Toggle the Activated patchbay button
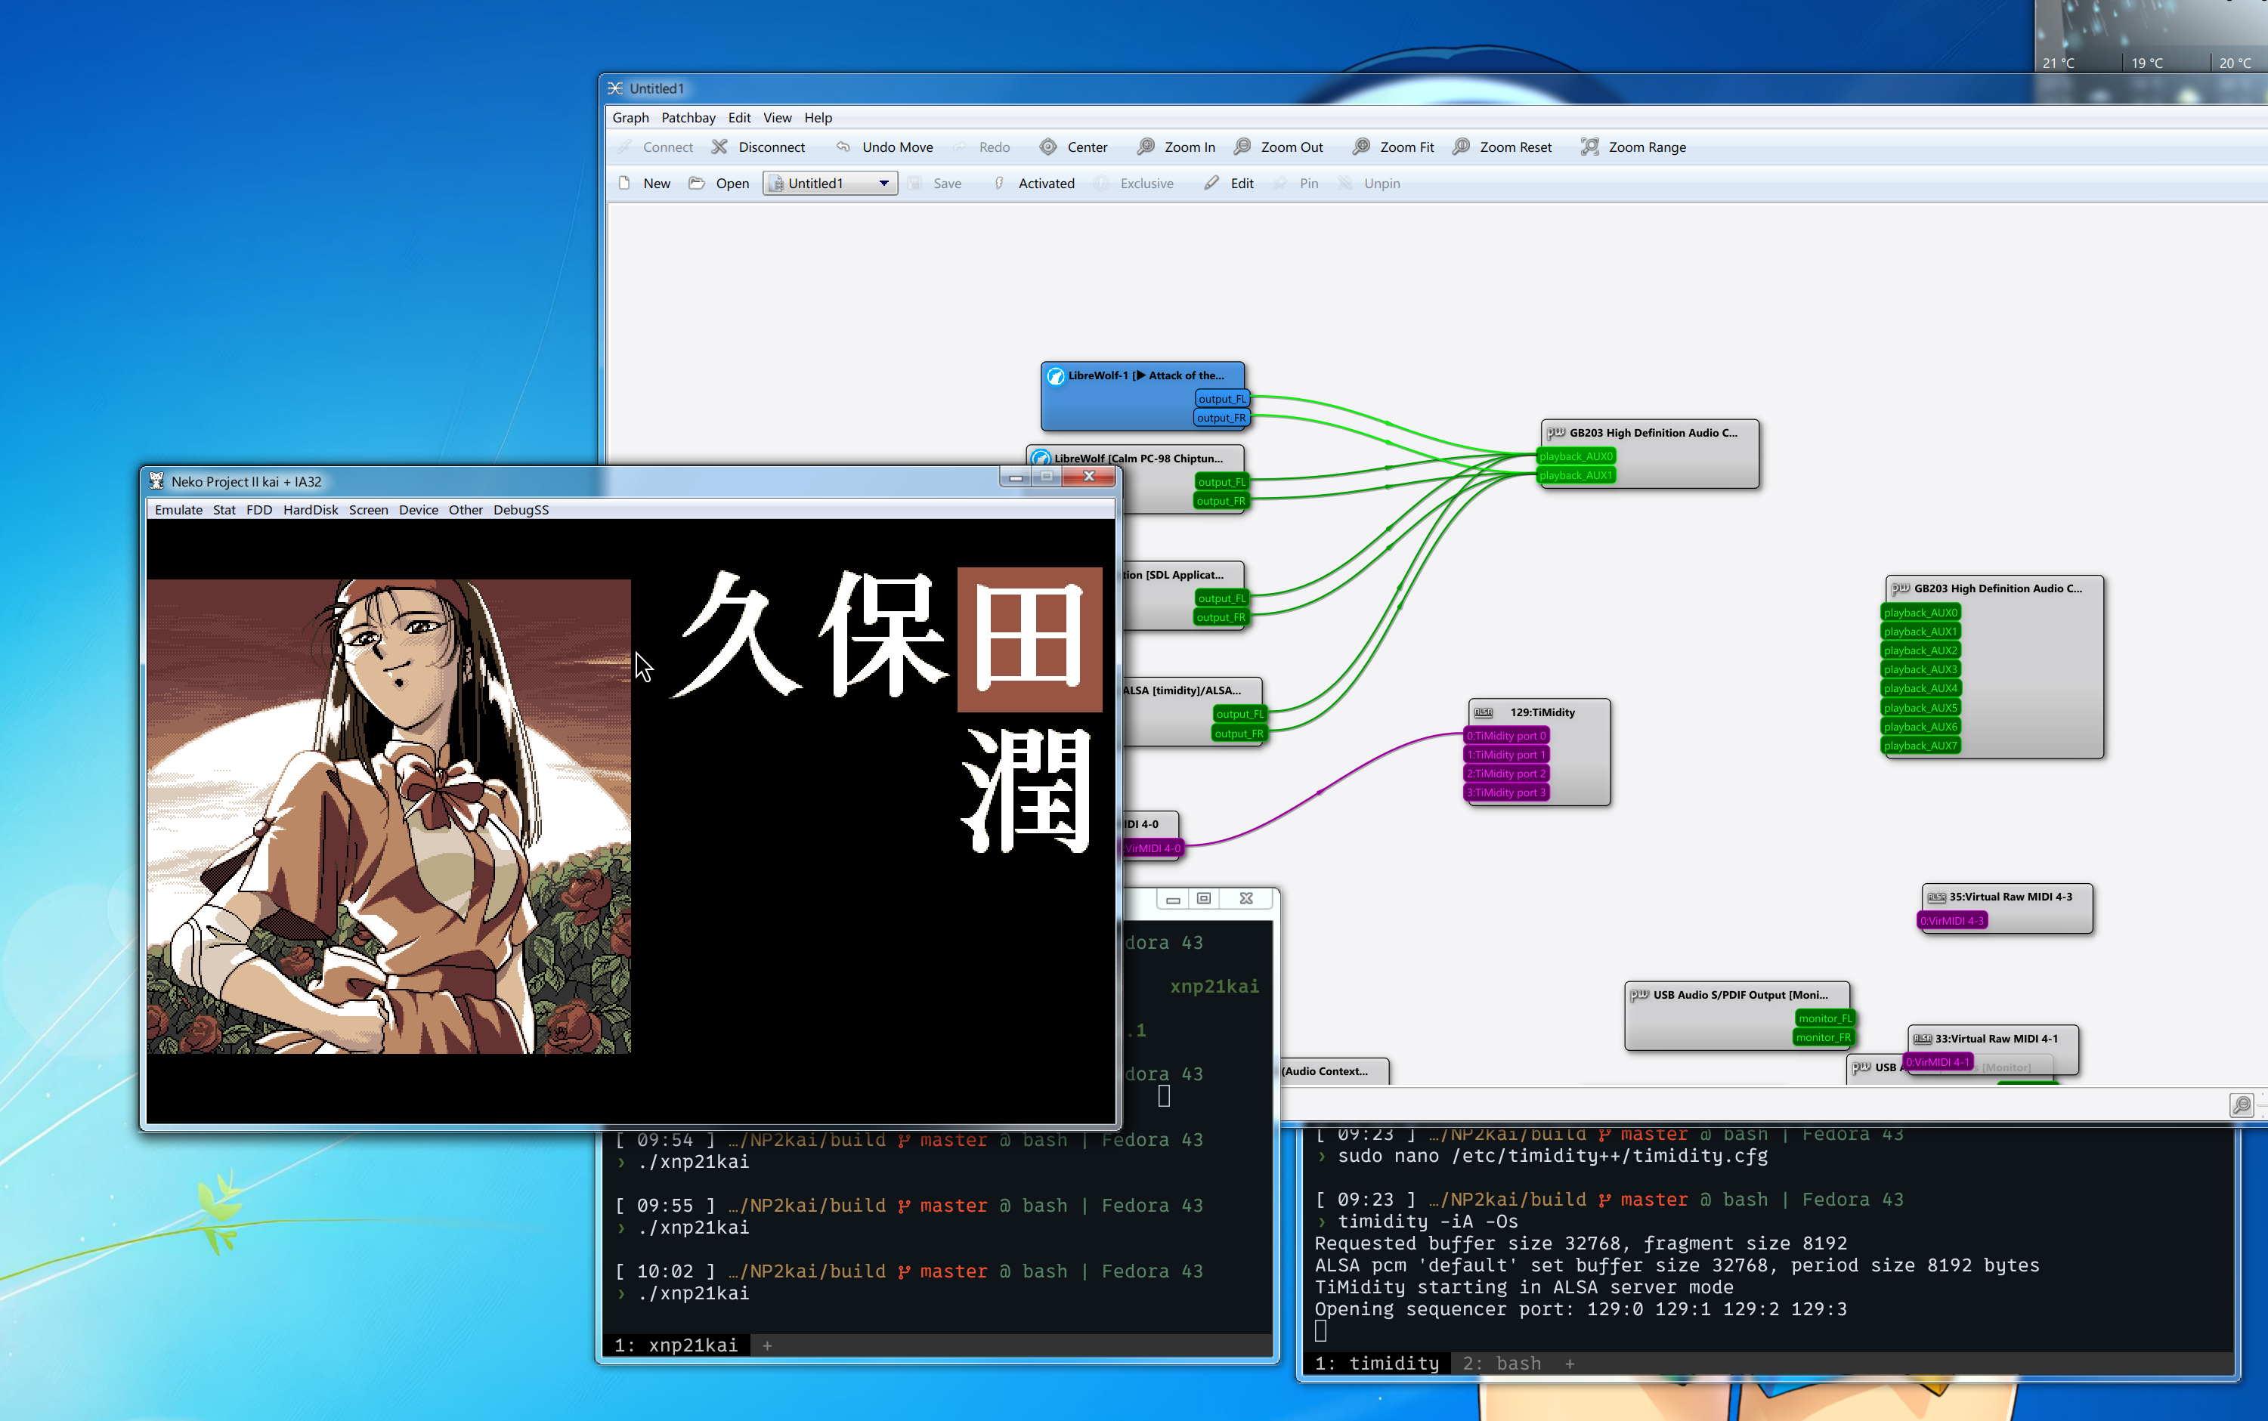 (1034, 184)
